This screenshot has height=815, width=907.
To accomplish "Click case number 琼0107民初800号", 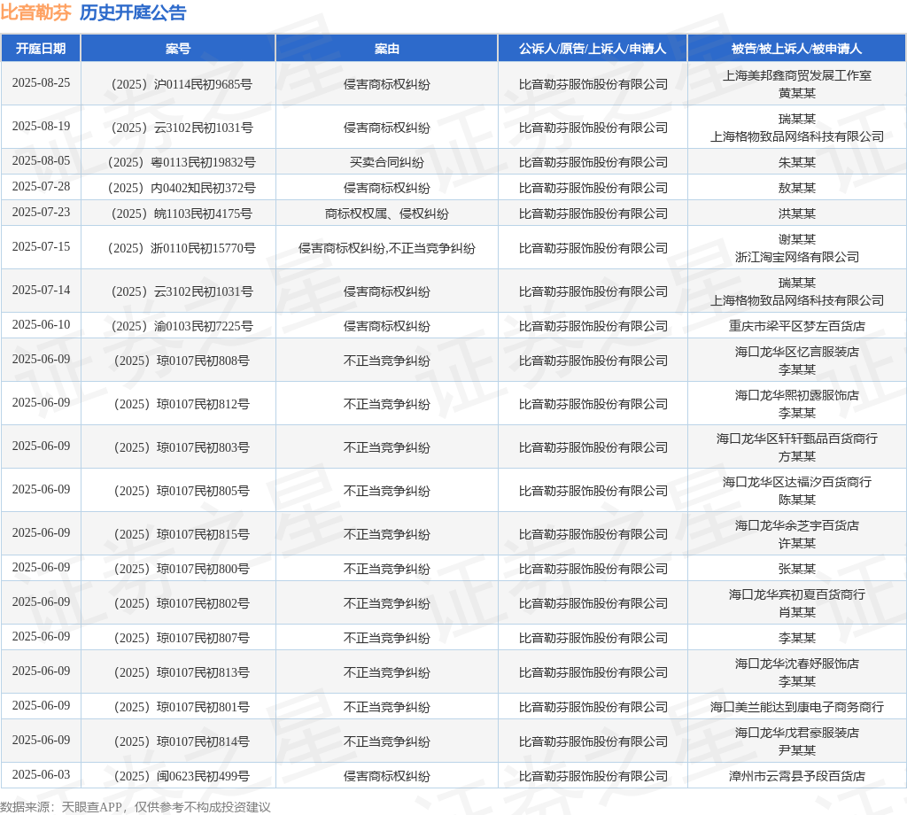I will (182, 570).
